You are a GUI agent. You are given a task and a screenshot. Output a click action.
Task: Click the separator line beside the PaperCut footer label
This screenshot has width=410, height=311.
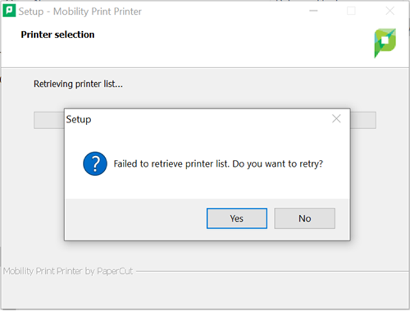pyautogui.click(x=267, y=271)
